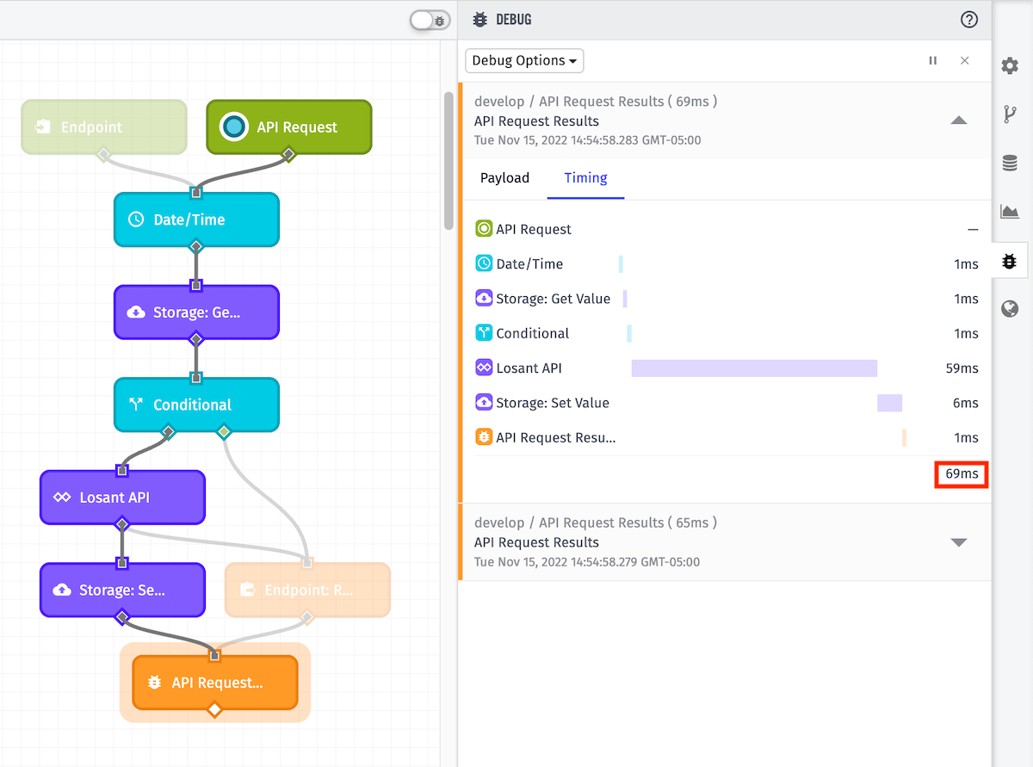Viewport: 1033px width, 767px height.
Task: Click the total 69ms timing value
Action: click(962, 474)
